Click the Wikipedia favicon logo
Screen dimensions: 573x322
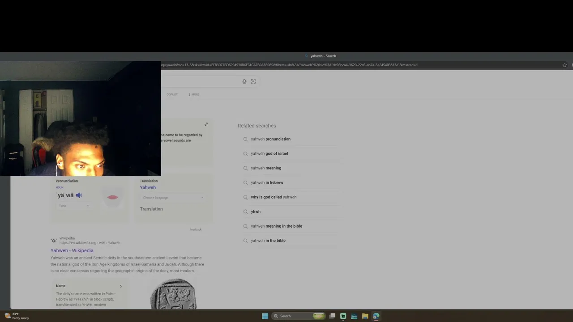click(x=54, y=241)
